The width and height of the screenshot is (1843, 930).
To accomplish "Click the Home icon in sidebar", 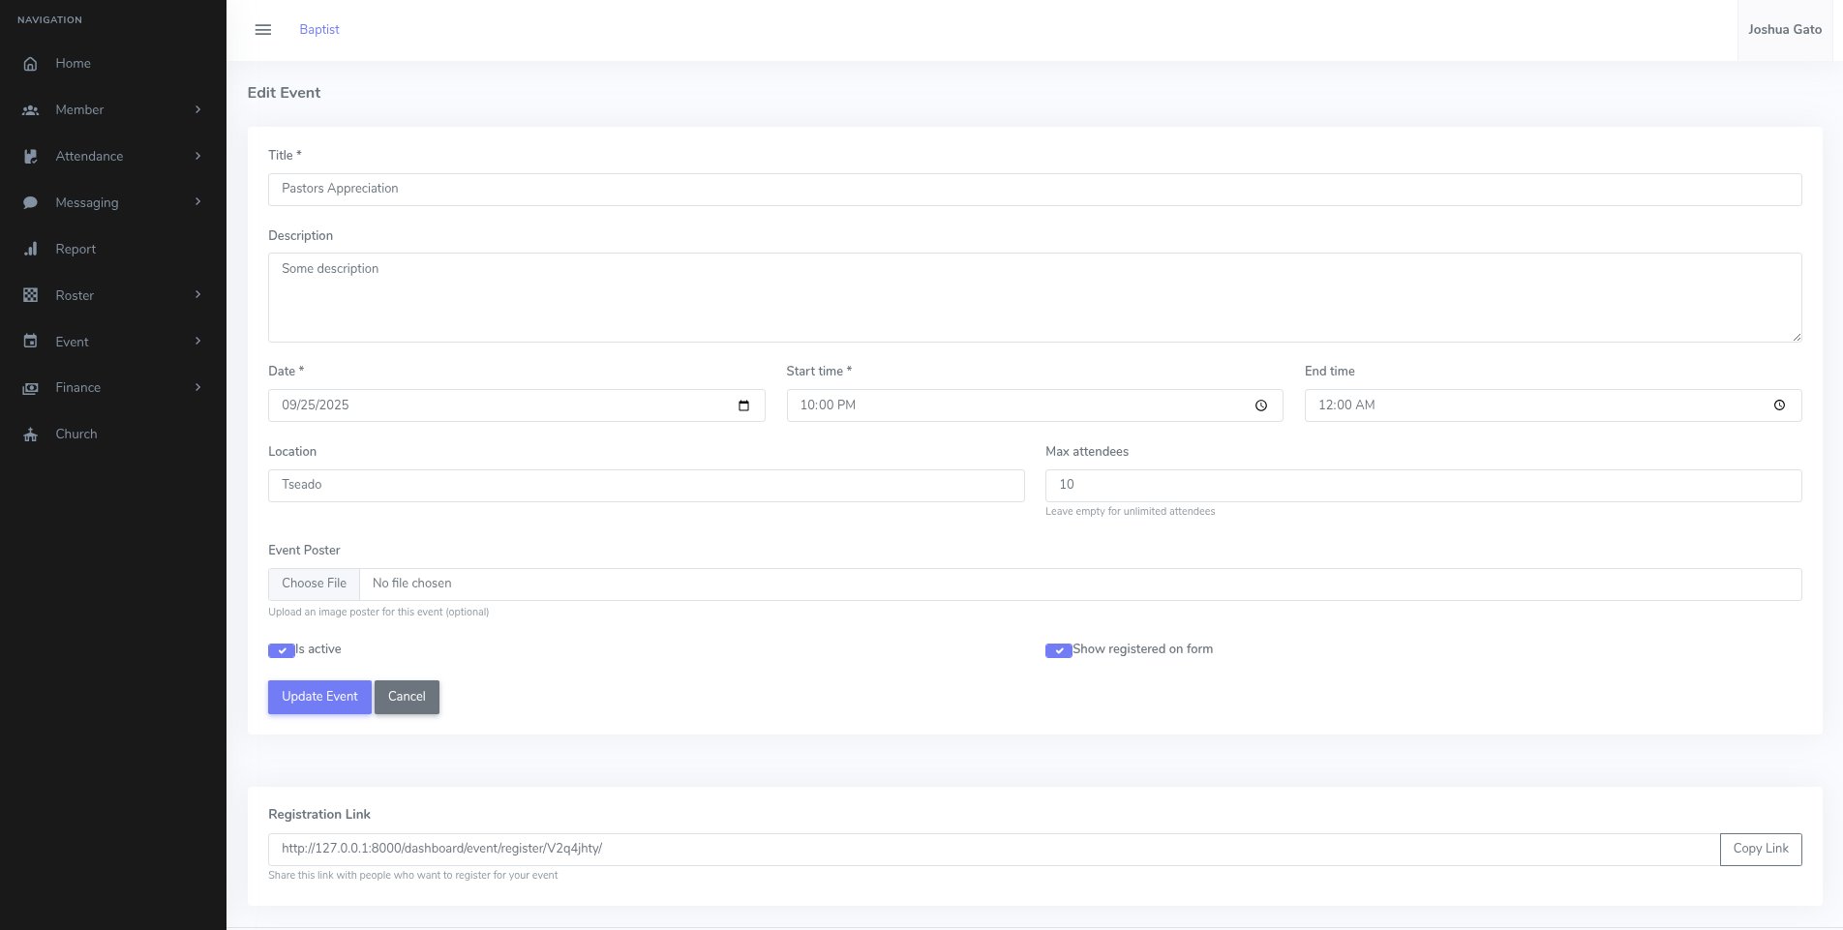I will pos(31,64).
